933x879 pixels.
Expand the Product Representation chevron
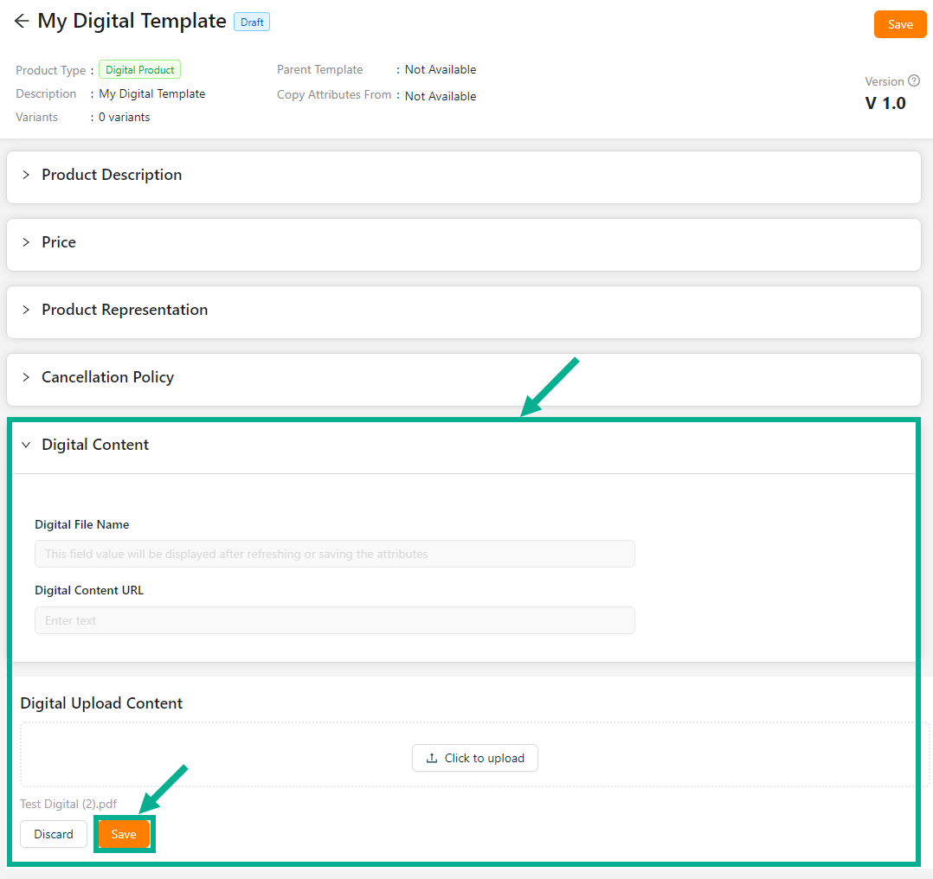(26, 310)
